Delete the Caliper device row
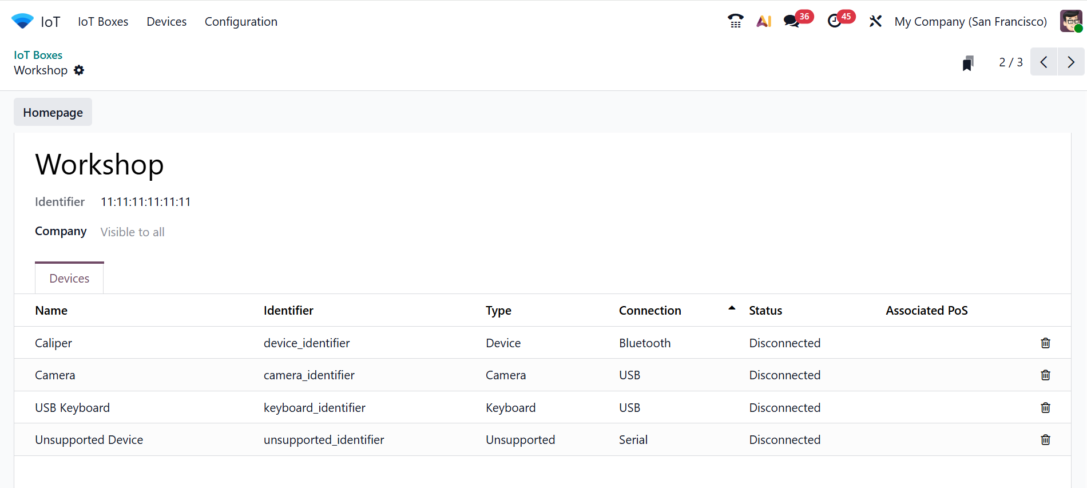The height and width of the screenshot is (488, 1087). (1045, 343)
